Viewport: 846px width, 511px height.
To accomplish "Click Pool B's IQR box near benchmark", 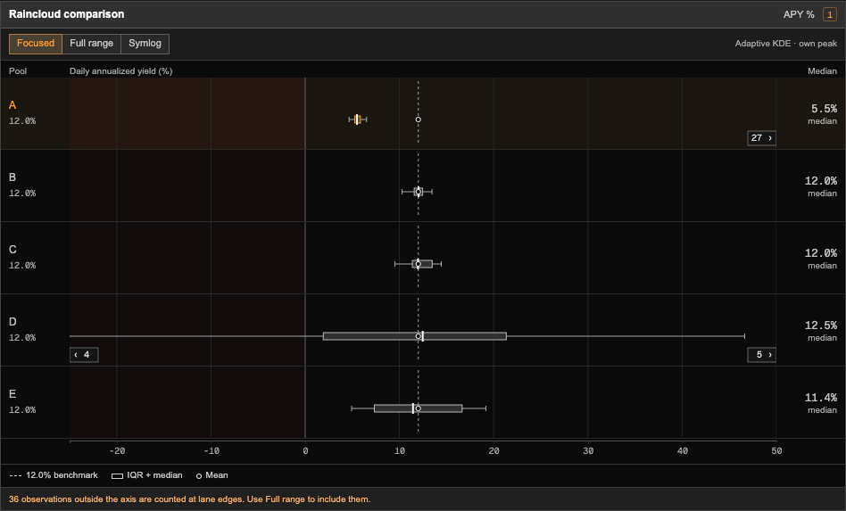I will coord(419,192).
